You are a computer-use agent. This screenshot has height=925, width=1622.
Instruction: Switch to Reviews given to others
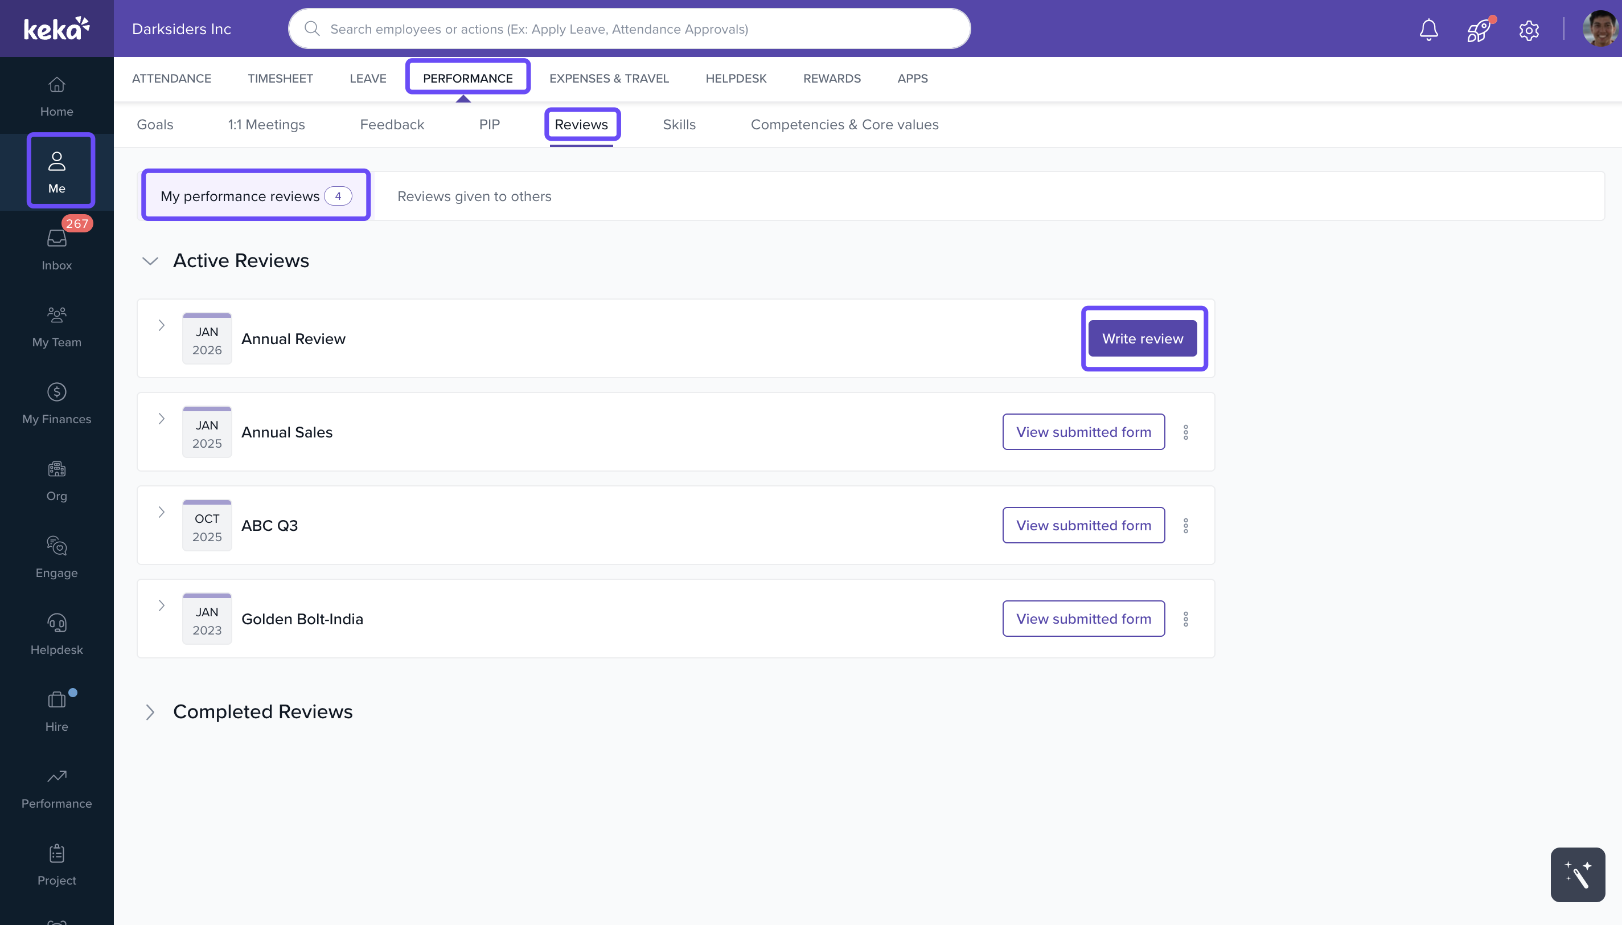474,197
